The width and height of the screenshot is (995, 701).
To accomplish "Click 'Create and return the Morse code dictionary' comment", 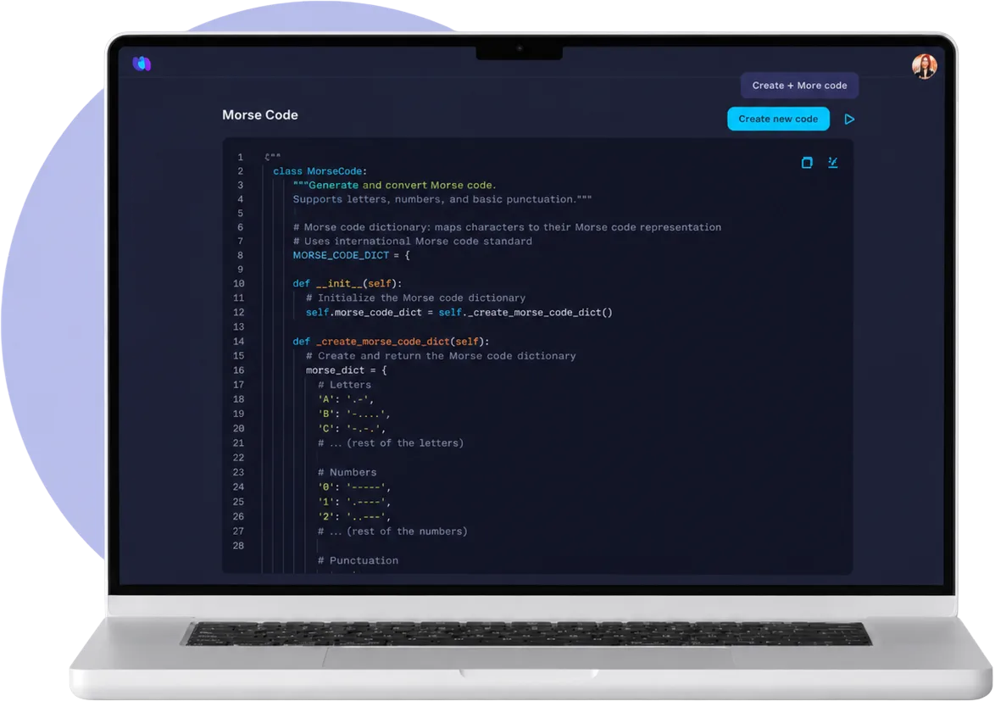I will pyautogui.click(x=441, y=356).
